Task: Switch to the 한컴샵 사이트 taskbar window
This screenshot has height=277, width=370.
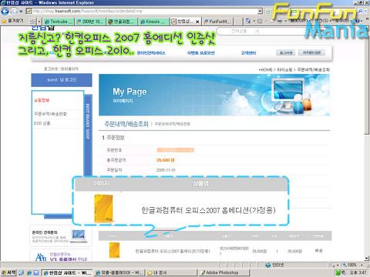Action: (x=67, y=272)
